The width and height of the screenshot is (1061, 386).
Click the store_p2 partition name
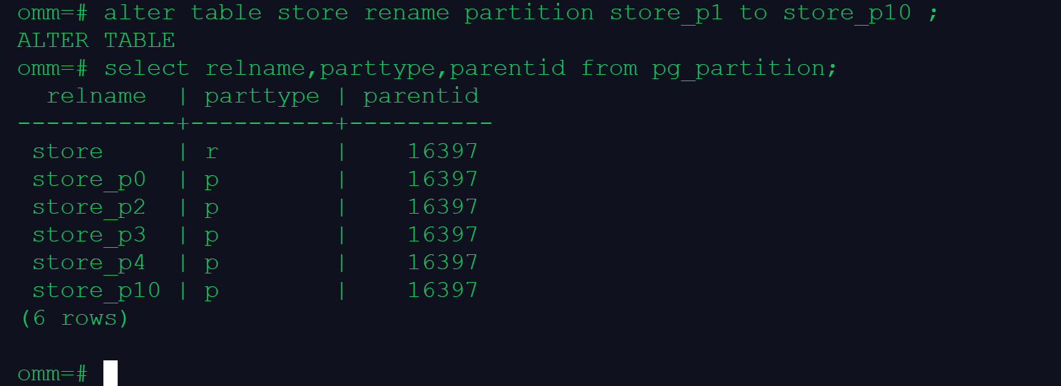pyautogui.click(x=89, y=208)
